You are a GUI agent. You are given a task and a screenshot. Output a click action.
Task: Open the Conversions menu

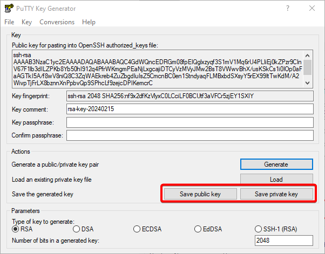tap(57, 22)
